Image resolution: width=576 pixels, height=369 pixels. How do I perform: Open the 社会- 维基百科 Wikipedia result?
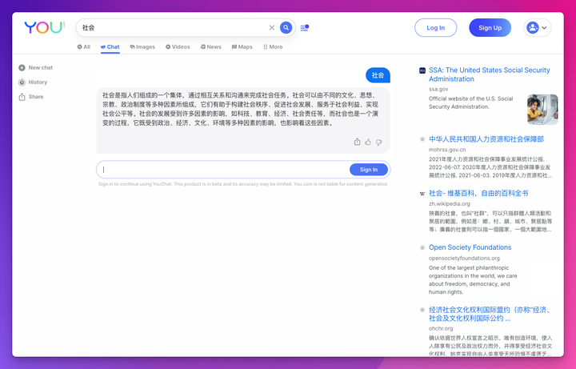(x=478, y=194)
